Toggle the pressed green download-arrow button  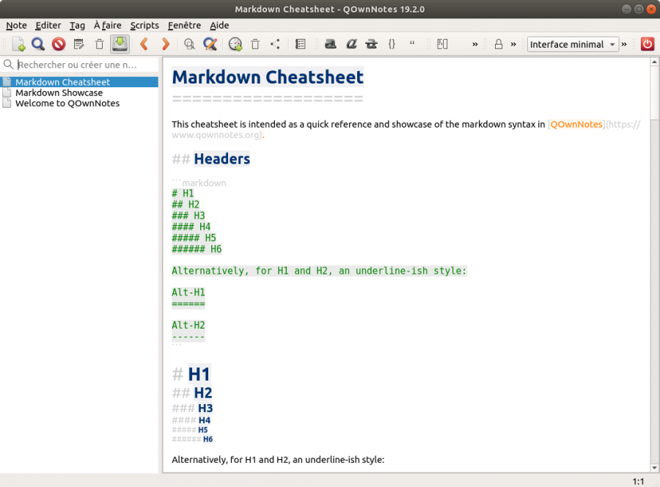point(120,44)
